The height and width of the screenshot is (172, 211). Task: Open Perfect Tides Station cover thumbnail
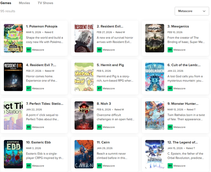click(x=13, y=115)
